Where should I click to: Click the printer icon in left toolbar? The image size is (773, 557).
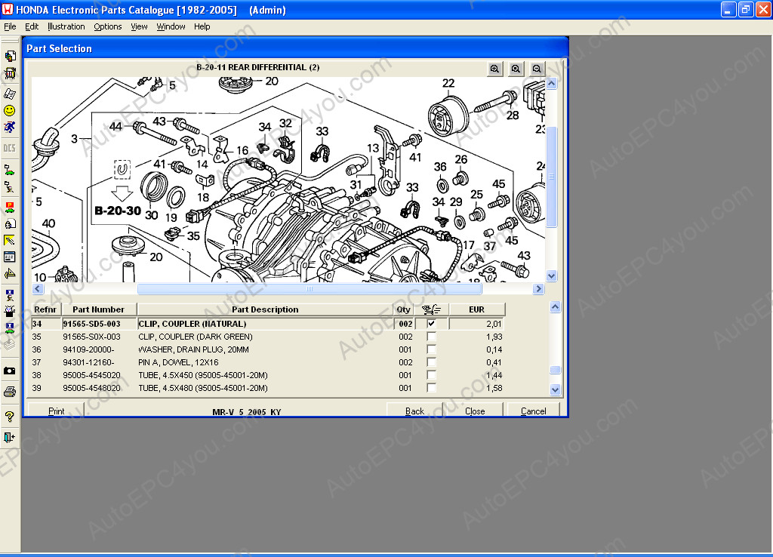point(10,392)
